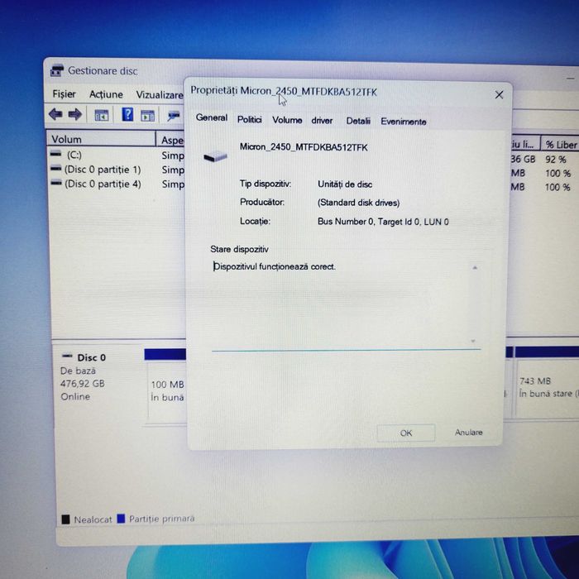Toggle the action pane toolbar icon
Viewport: 579px width, 579px height.
[148, 116]
